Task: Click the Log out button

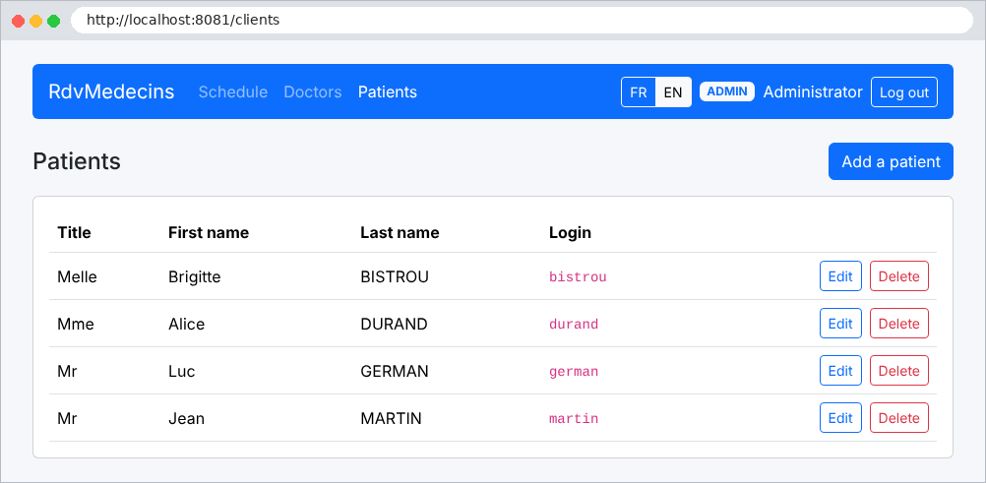Action: point(903,92)
